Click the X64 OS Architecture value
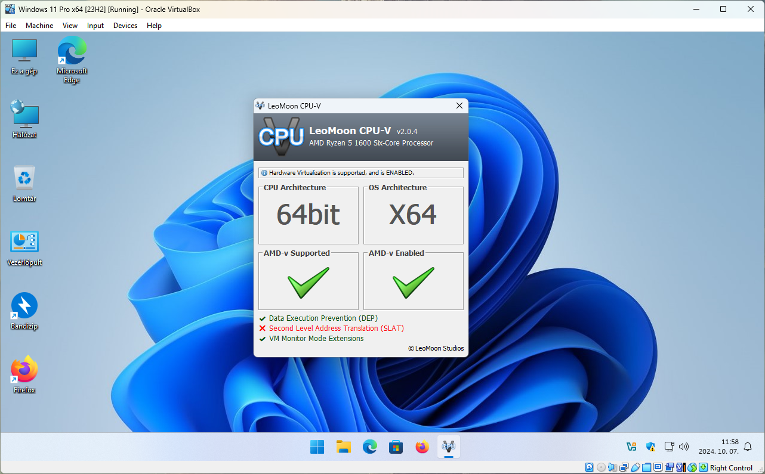The image size is (765, 474). pyautogui.click(x=413, y=215)
